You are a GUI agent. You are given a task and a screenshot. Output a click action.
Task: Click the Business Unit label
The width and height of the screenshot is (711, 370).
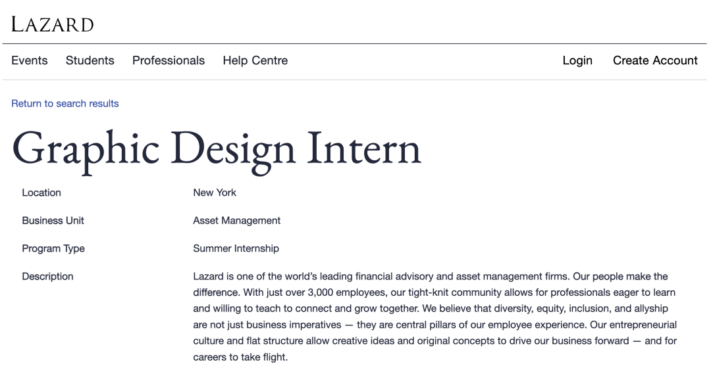tap(53, 221)
